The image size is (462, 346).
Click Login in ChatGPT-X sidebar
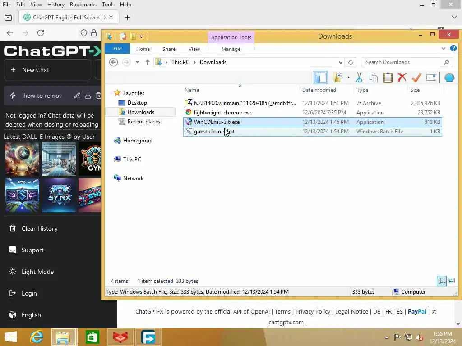29,293
